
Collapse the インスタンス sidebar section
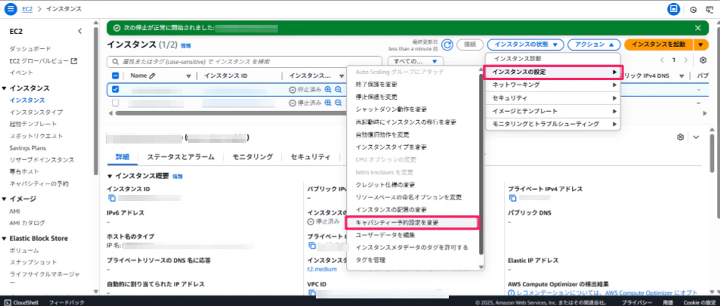[5, 88]
